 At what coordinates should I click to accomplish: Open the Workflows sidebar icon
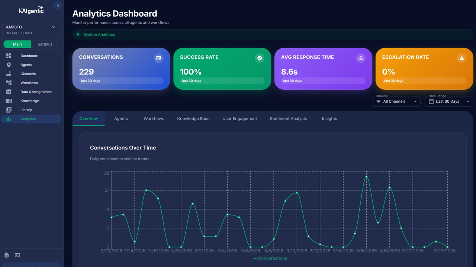[9, 83]
